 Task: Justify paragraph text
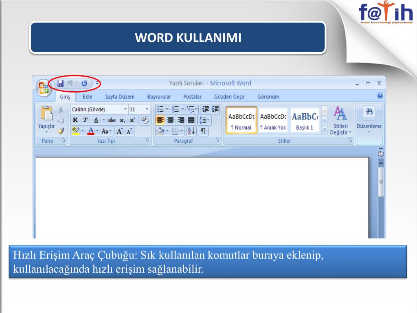[191, 120]
